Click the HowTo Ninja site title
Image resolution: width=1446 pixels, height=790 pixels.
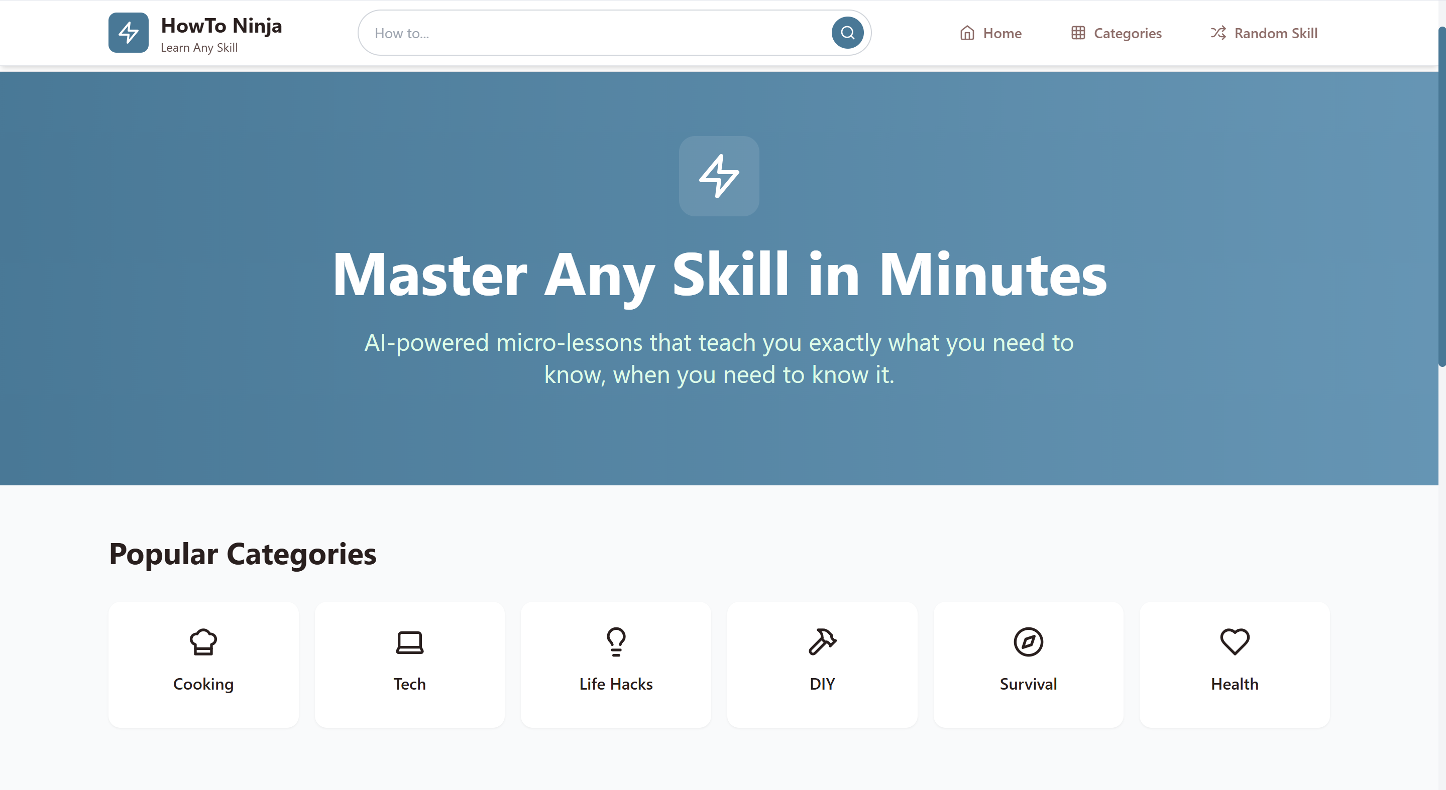click(221, 26)
